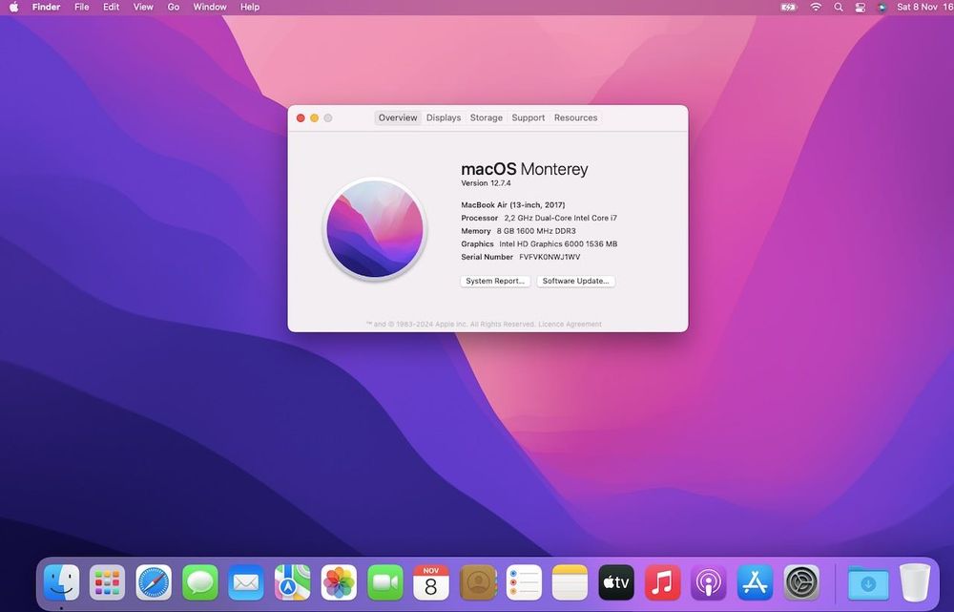Open Reminders app in the Dock
This screenshot has height=612, width=954.
click(524, 582)
